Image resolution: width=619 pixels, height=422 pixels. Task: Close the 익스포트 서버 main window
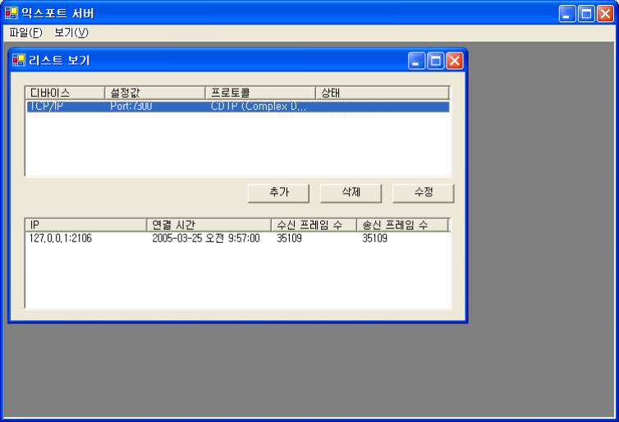pos(606,14)
